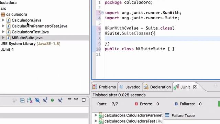The height and width of the screenshot is (124, 220).
Task: Select CalculadoraTest.java in the explorer
Action: 30,32
